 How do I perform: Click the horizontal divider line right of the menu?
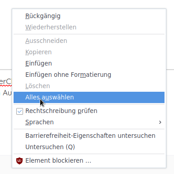[x=170, y=69]
